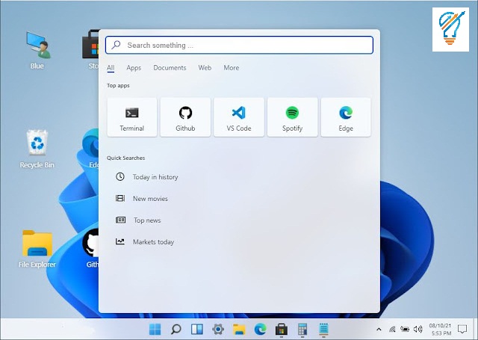Open the notification center icon
478x340 pixels.
pyautogui.click(x=462, y=329)
